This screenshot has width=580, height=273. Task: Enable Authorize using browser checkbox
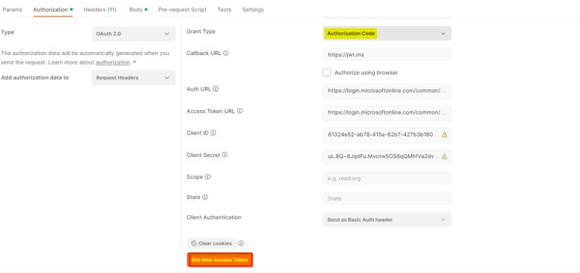[x=327, y=72]
